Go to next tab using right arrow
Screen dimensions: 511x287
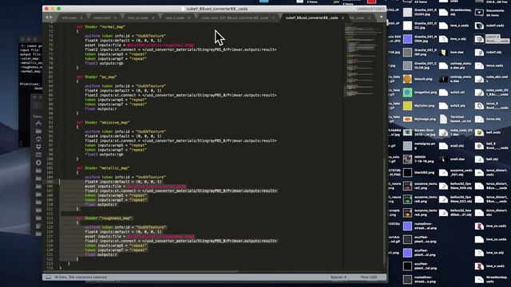[51, 18]
